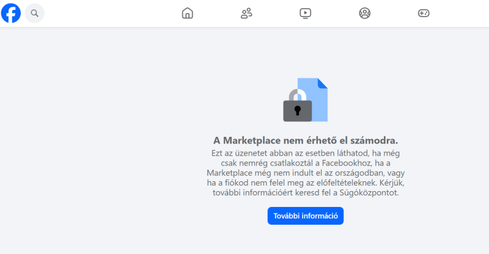Open the Gaming controller icon
489x254 pixels.
pos(424,13)
